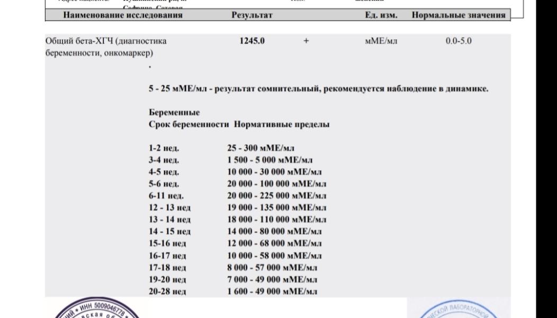557x318 pixels.
Task: Select the value '1 600 - 49 000 мМЕ/мл'
Action: coord(272,291)
